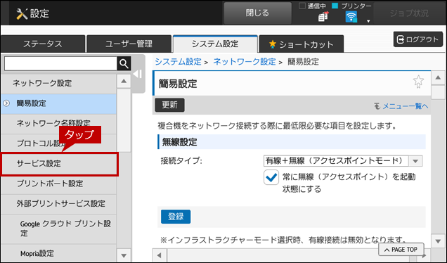Toggle the 通信中 indicator box

point(302,6)
